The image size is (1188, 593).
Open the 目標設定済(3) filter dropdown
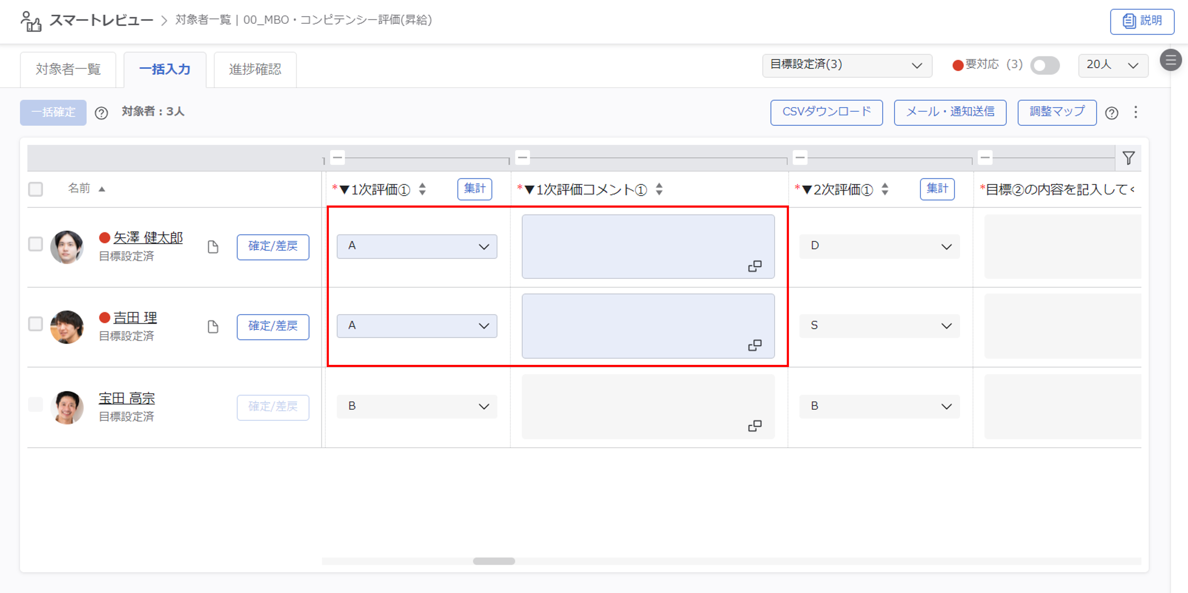(x=847, y=65)
